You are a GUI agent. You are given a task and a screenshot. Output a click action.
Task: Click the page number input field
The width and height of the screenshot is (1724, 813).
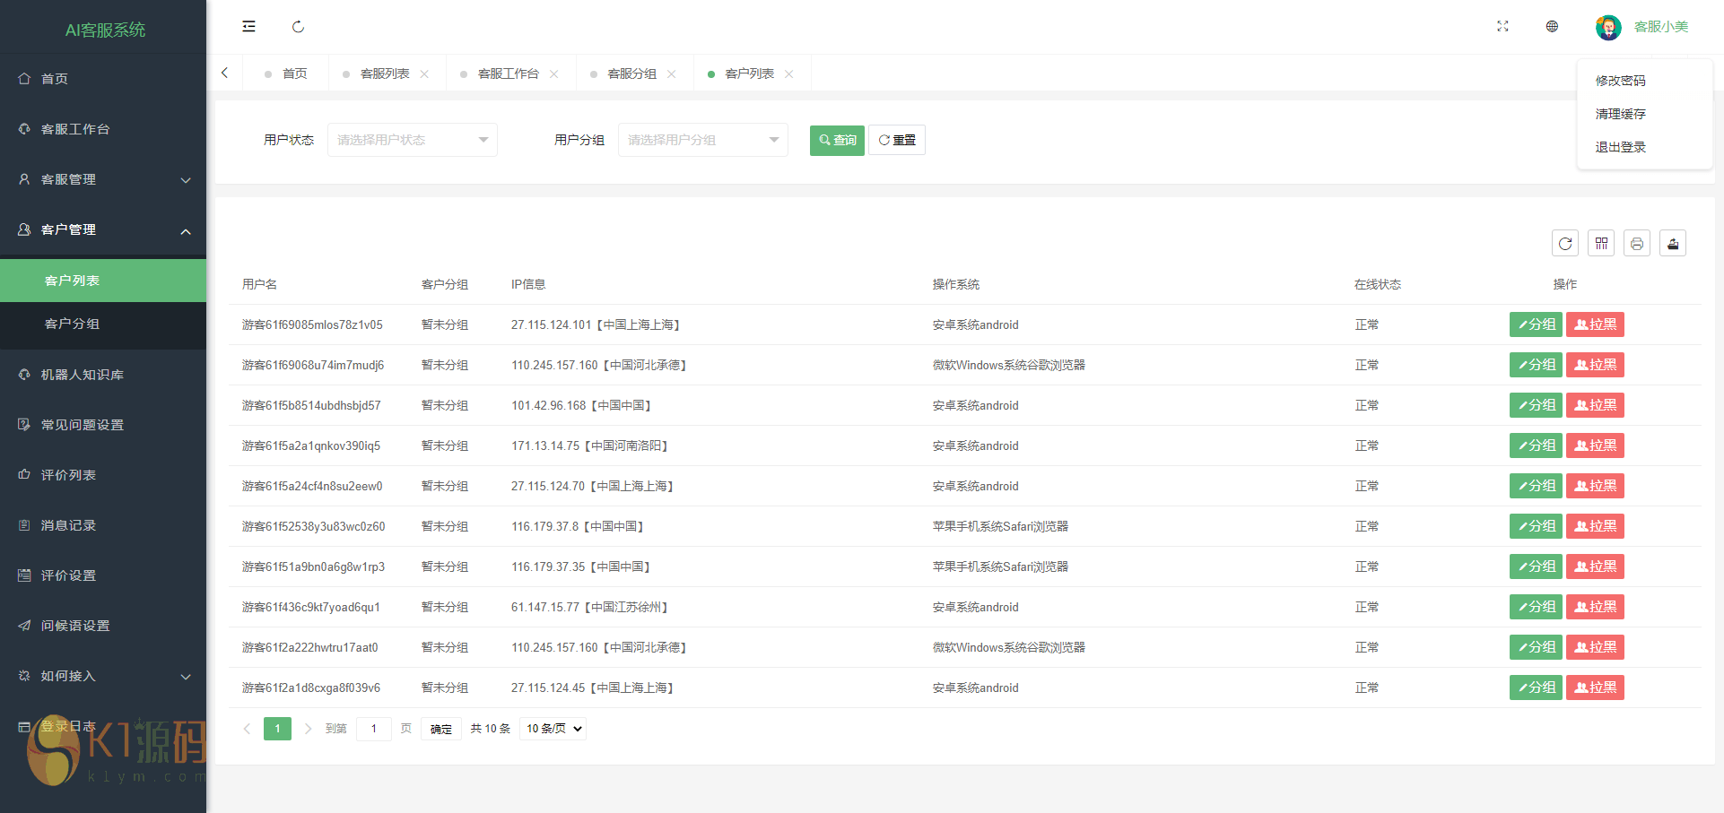[374, 729]
